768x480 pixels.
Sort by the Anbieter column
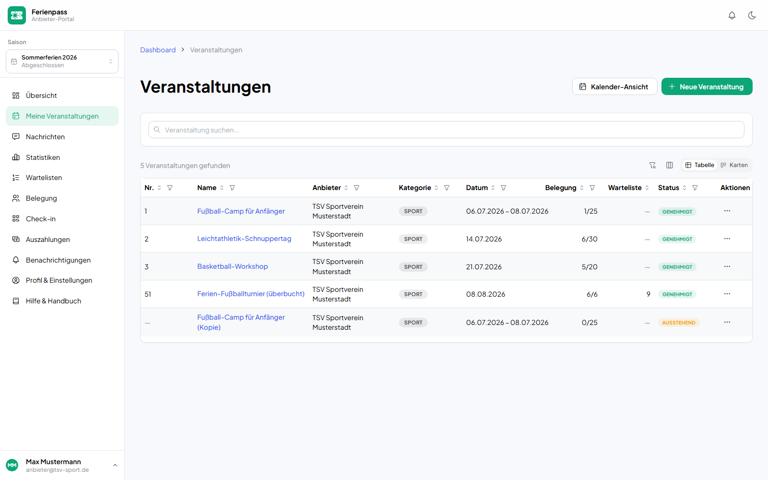tap(346, 188)
